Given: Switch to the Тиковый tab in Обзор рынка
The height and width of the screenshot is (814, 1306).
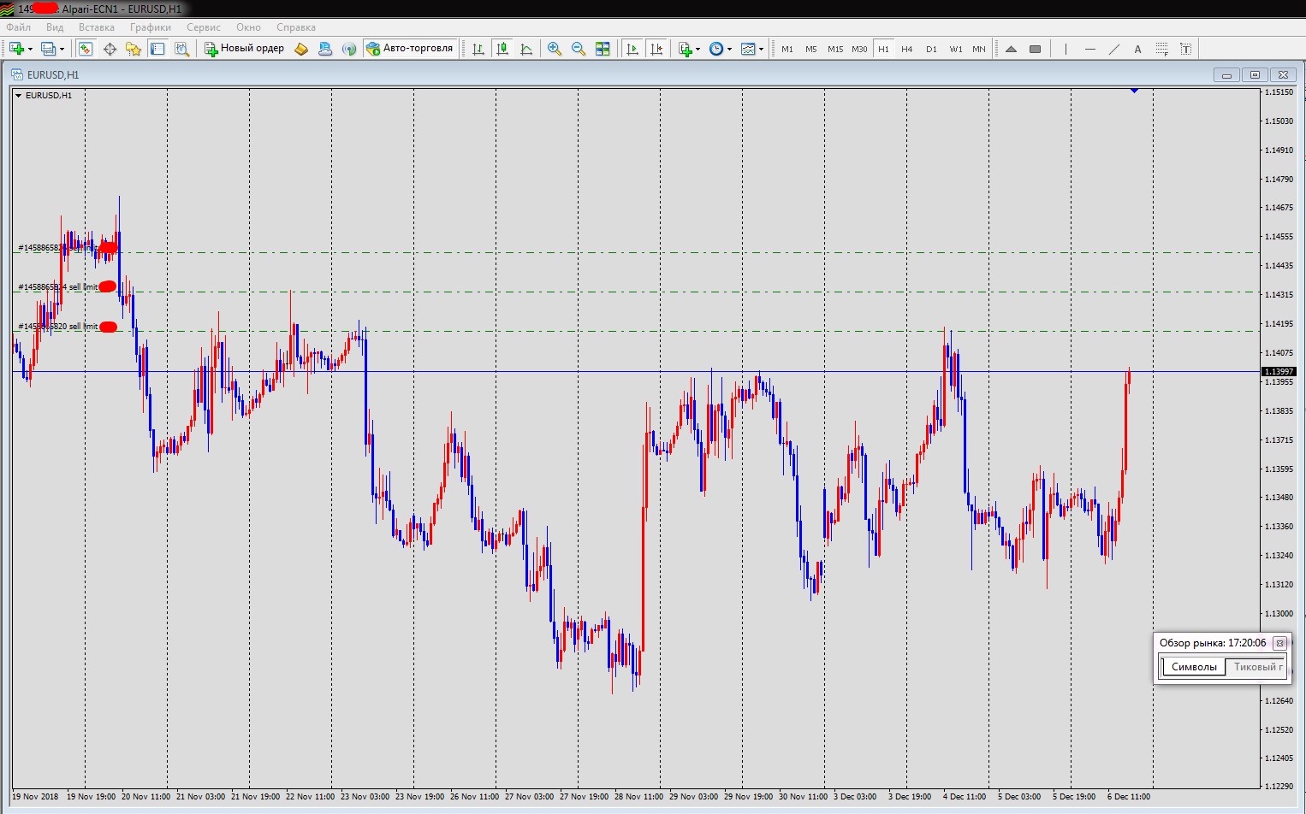Looking at the screenshot, I should [x=1256, y=667].
